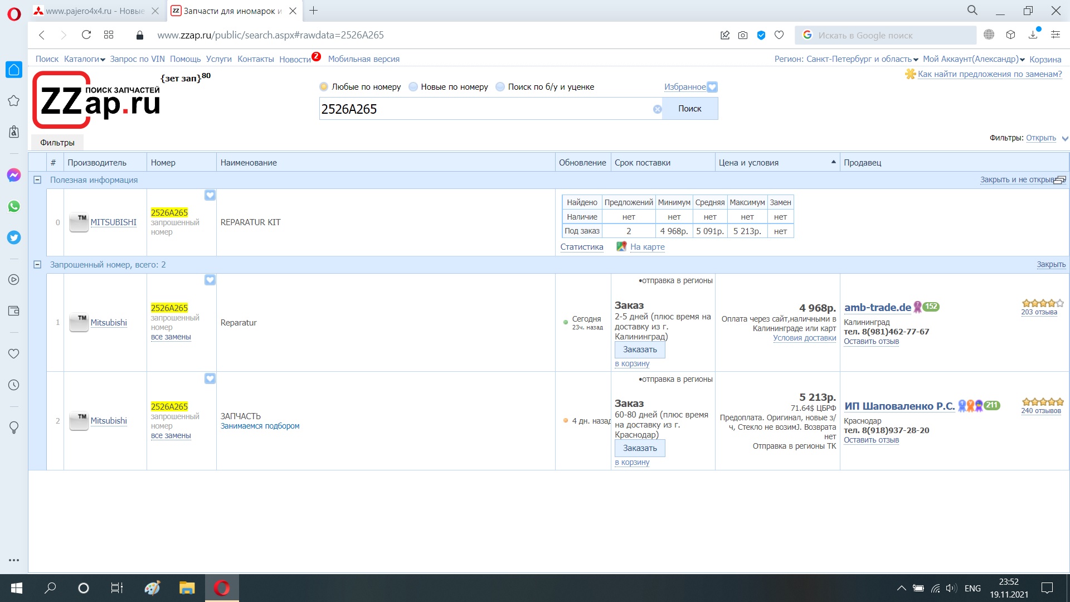Open the Каталоги dropdown menu
The height and width of the screenshot is (602, 1070).
84,59
